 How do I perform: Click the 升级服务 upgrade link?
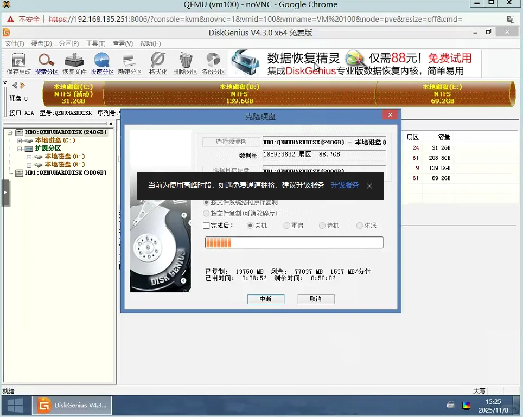pos(346,185)
